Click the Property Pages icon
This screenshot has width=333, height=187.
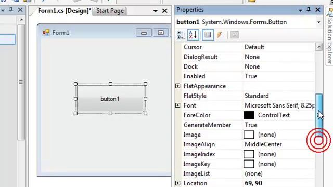pos(234,35)
